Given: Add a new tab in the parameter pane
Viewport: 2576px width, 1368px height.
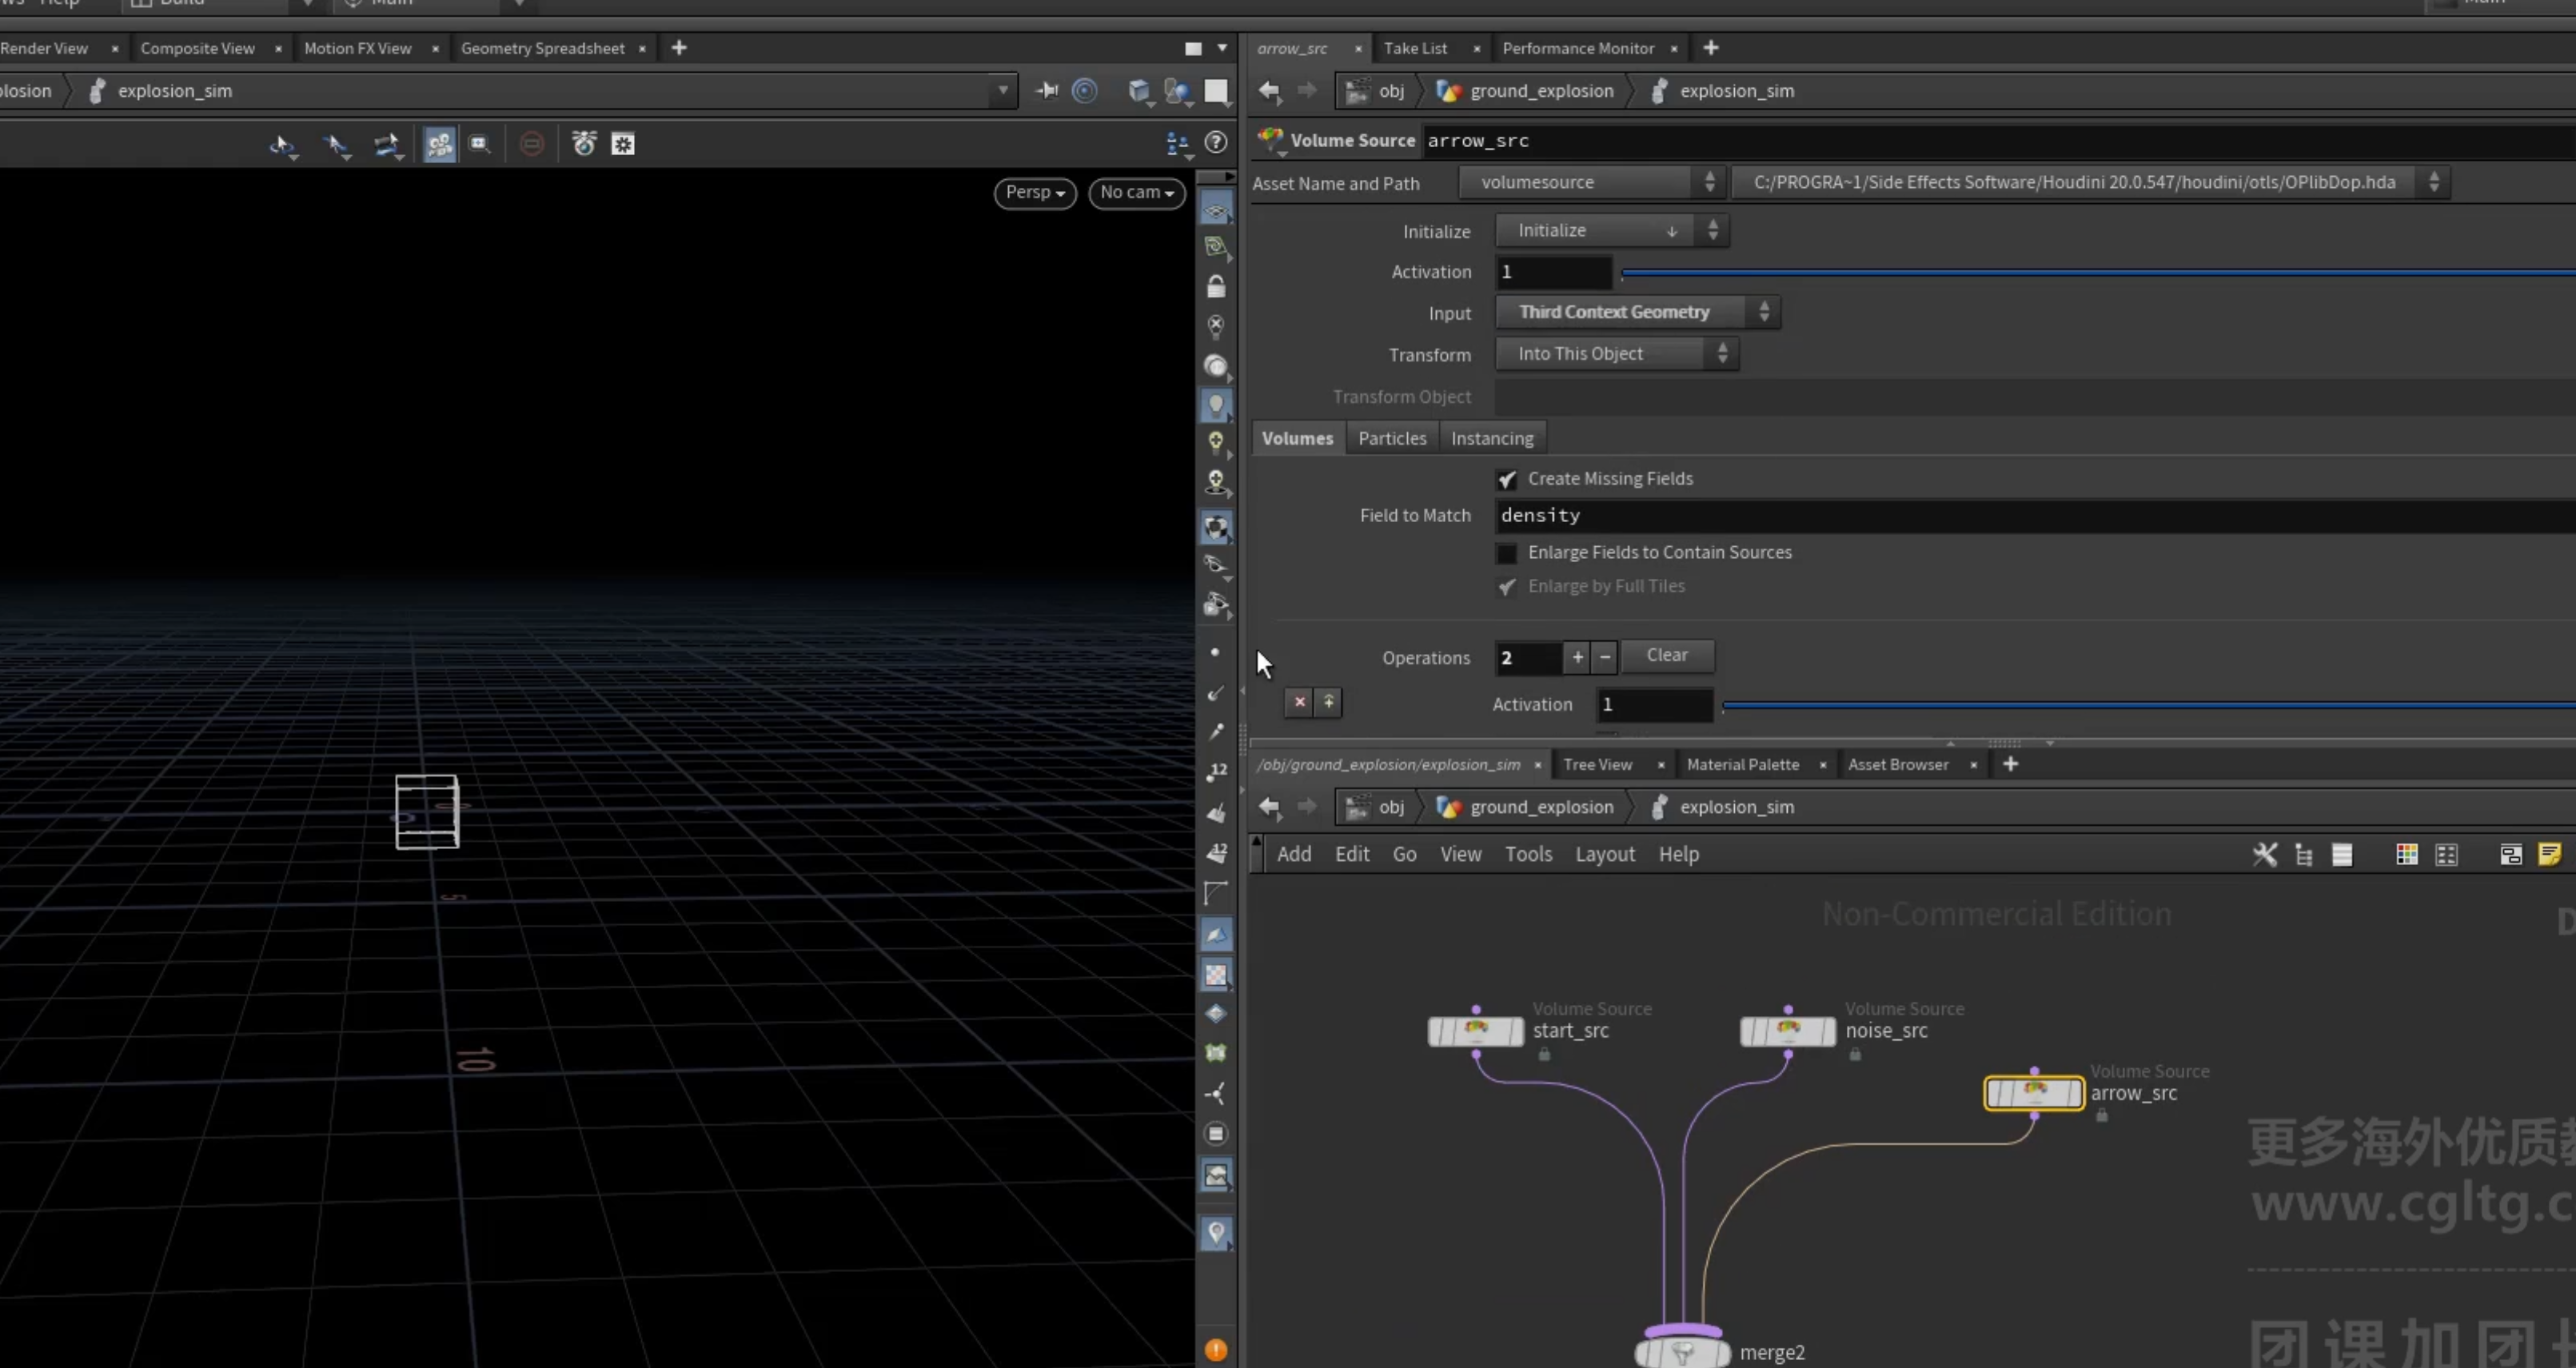Looking at the screenshot, I should (1710, 48).
